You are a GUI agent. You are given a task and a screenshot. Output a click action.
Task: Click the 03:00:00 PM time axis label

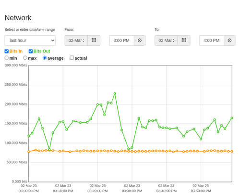(29, 191)
